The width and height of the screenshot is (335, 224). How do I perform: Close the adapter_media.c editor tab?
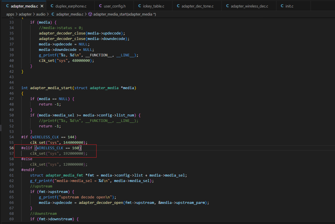pos(42,6)
